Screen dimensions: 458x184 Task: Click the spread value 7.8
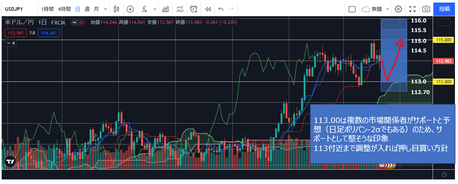[x=32, y=34]
